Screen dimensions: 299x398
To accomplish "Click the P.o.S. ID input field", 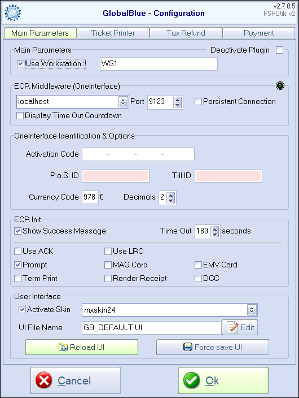I will point(116,176).
